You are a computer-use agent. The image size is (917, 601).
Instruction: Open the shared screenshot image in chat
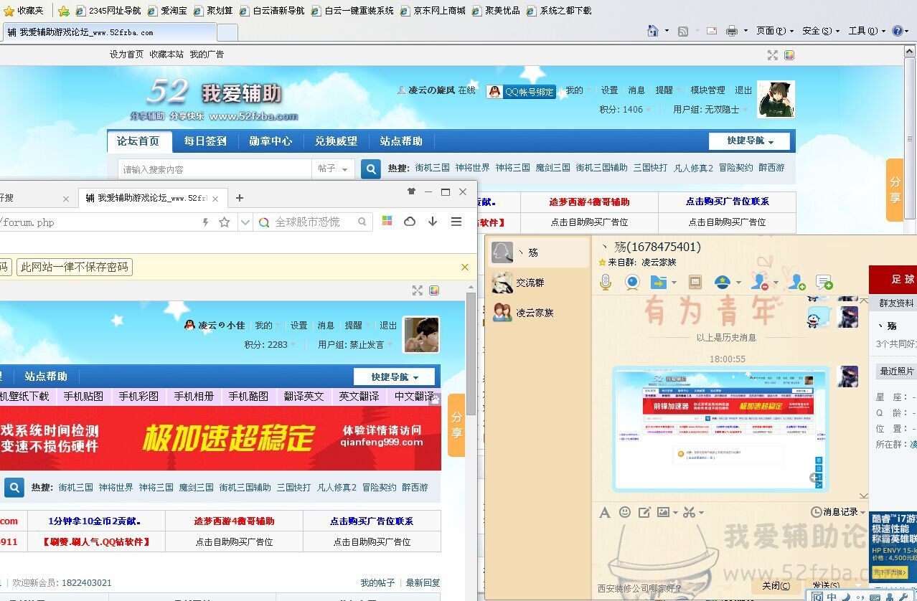tap(720, 428)
